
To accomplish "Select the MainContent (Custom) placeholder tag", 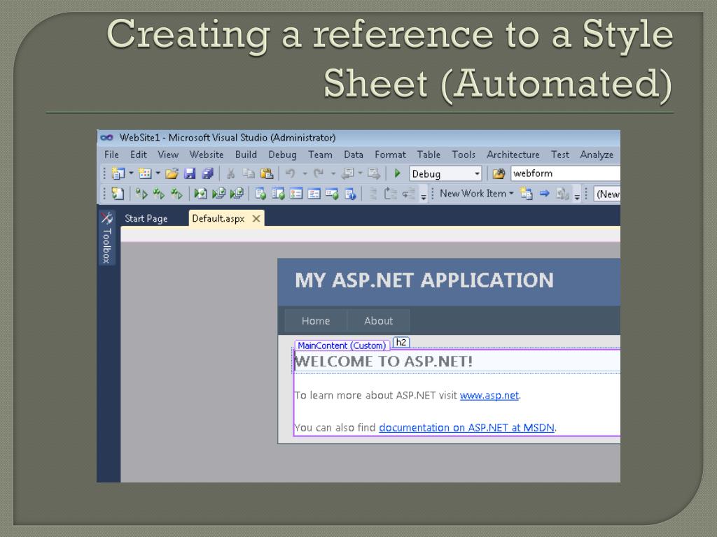I will pyautogui.click(x=342, y=345).
